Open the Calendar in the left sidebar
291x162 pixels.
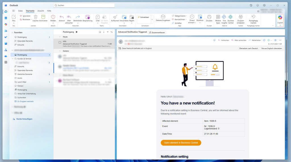coord(6,18)
